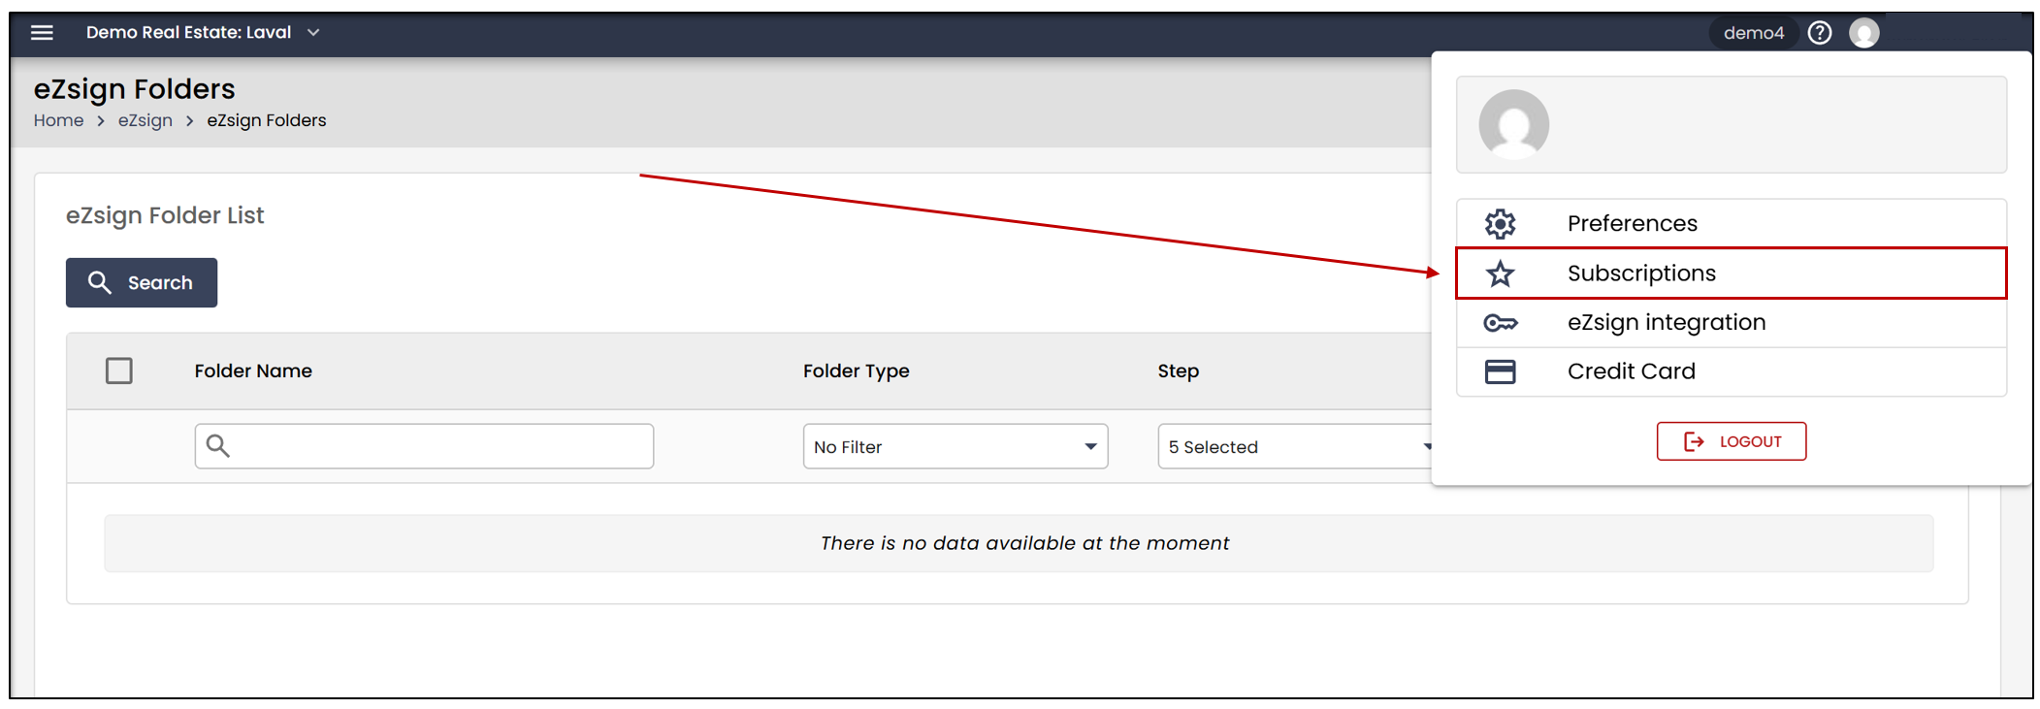
Task: Click the Folder Name search input field
Action: pyautogui.click(x=424, y=446)
